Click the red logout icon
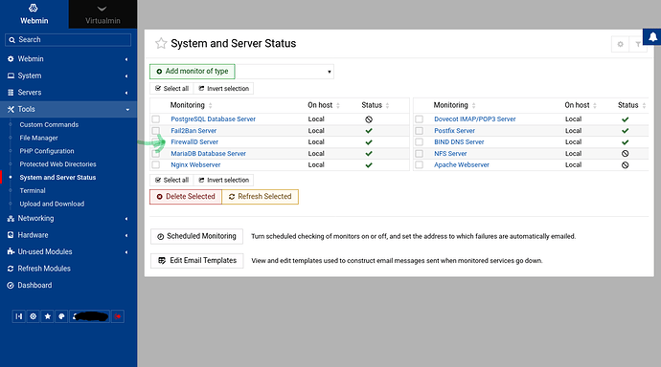This screenshot has height=367, width=661. pyautogui.click(x=118, y=316)
